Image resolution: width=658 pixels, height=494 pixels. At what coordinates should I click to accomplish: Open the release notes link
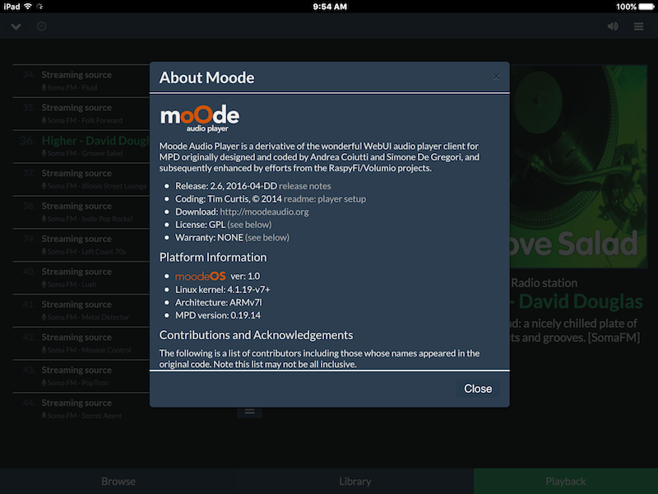305,186
